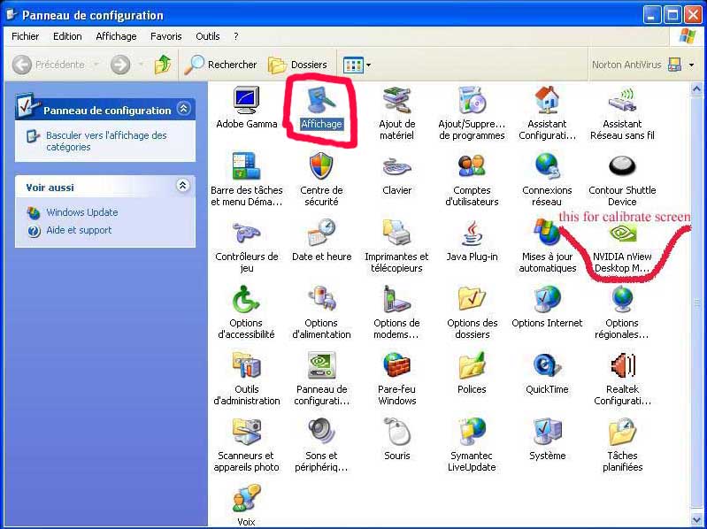The width and height of the screenshot is (707, 529).
Task: Open QuickTime settings icon
Action: (547, 373)
